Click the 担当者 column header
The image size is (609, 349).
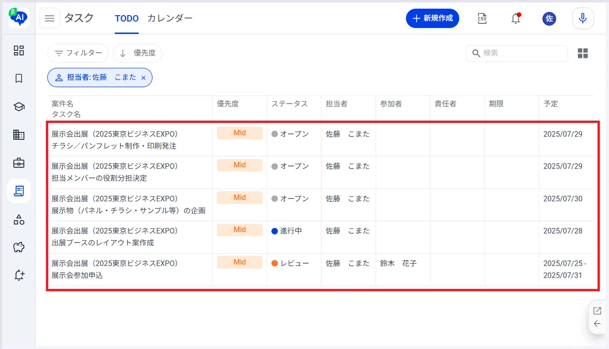point(336,104)
